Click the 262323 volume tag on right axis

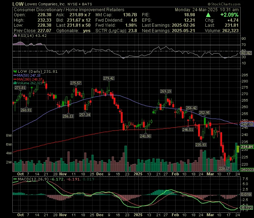point(247,170)
